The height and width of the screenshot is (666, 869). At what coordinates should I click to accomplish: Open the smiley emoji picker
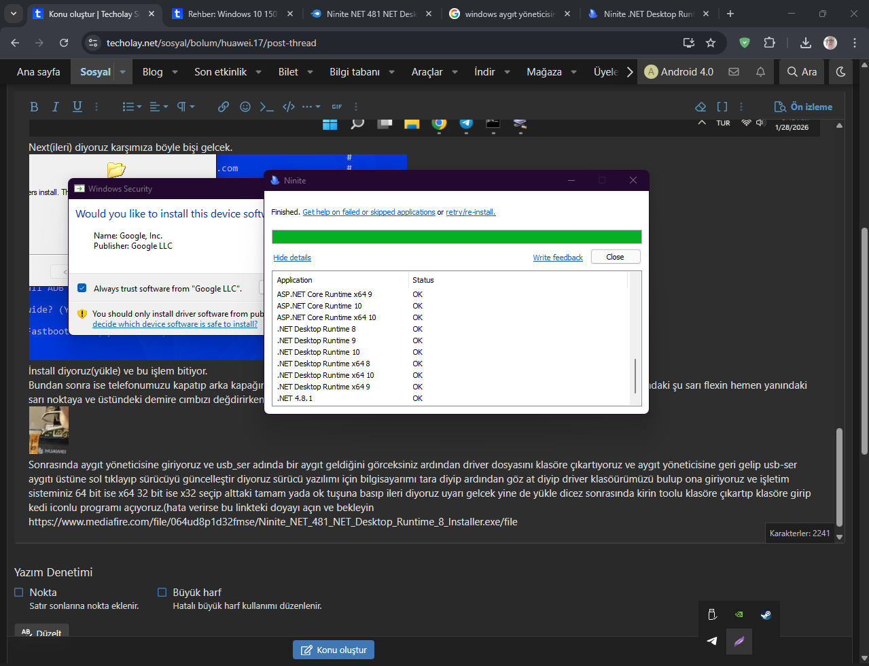(x=245, y=107)
